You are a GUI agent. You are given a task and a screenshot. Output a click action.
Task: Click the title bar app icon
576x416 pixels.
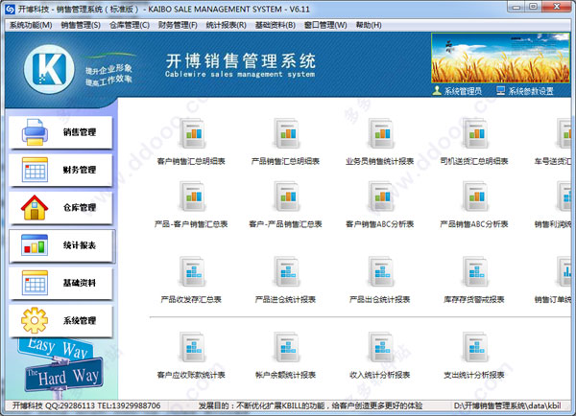click(10, 10)
